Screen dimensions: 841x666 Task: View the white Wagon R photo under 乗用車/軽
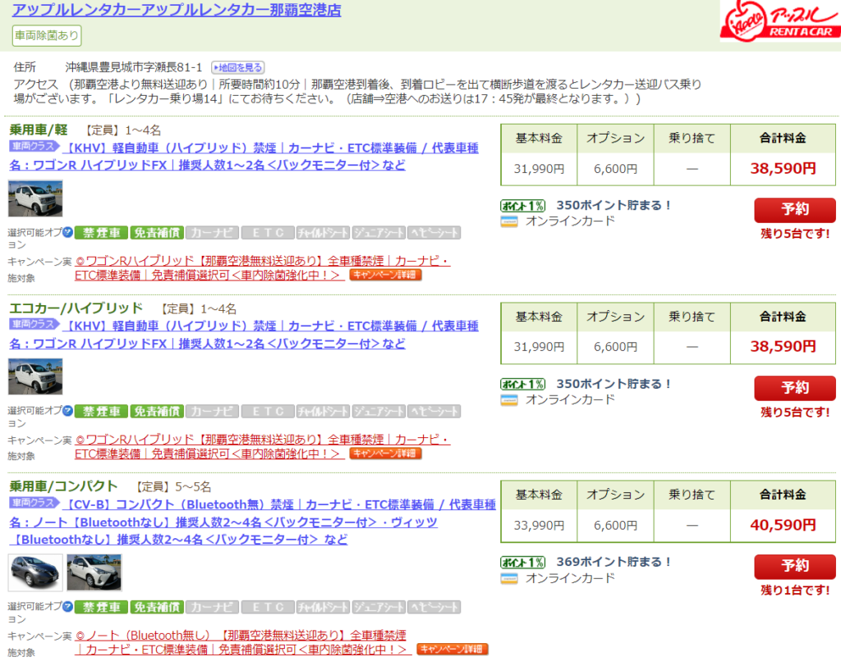35,198
